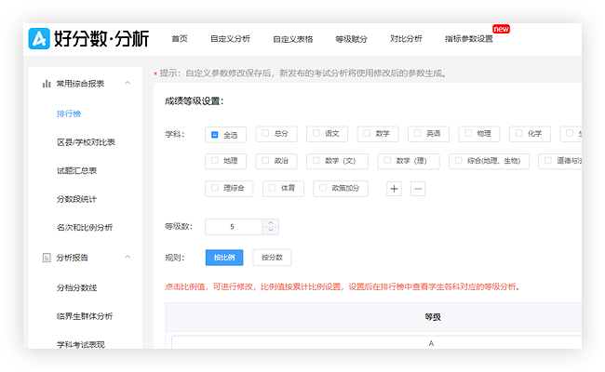Collapse the 分析报告 sidebar section
The image size is (605, 372).
(x=128, y=258)
